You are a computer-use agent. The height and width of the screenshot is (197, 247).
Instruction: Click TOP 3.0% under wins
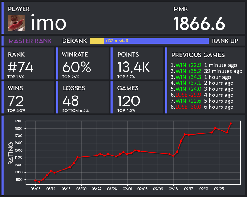(x=16, y=111)
